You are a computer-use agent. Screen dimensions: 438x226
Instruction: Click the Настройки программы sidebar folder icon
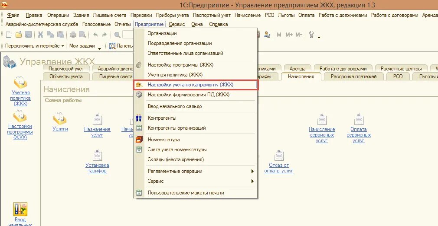[20, 116]
